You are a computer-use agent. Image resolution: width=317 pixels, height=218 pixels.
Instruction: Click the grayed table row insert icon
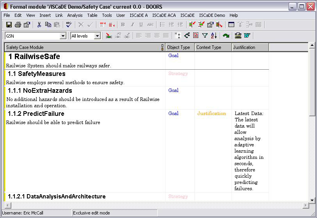pyautogui.click(x=240, y=25)
